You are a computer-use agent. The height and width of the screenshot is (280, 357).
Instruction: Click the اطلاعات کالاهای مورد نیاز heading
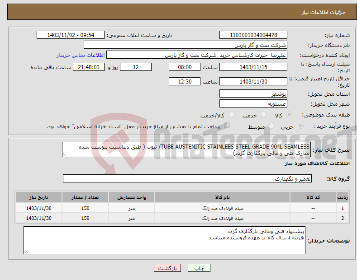(317, 163)
